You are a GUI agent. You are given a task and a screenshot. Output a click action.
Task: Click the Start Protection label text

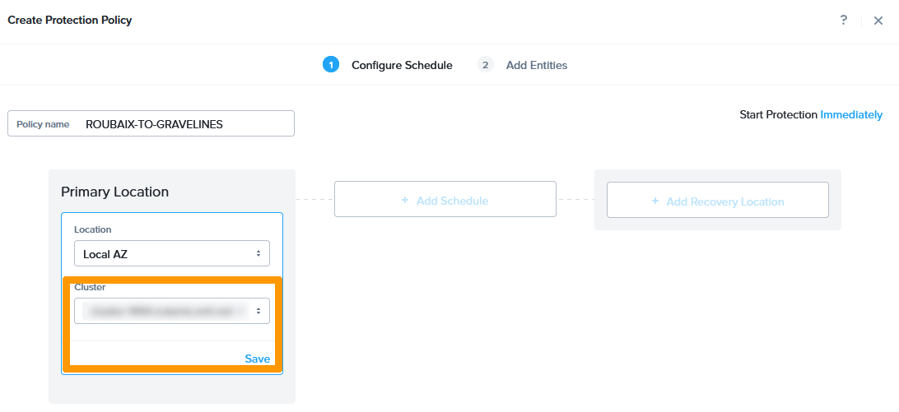coord(778,115)
